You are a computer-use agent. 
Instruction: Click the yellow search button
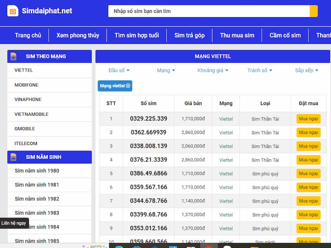coord(314,11)
